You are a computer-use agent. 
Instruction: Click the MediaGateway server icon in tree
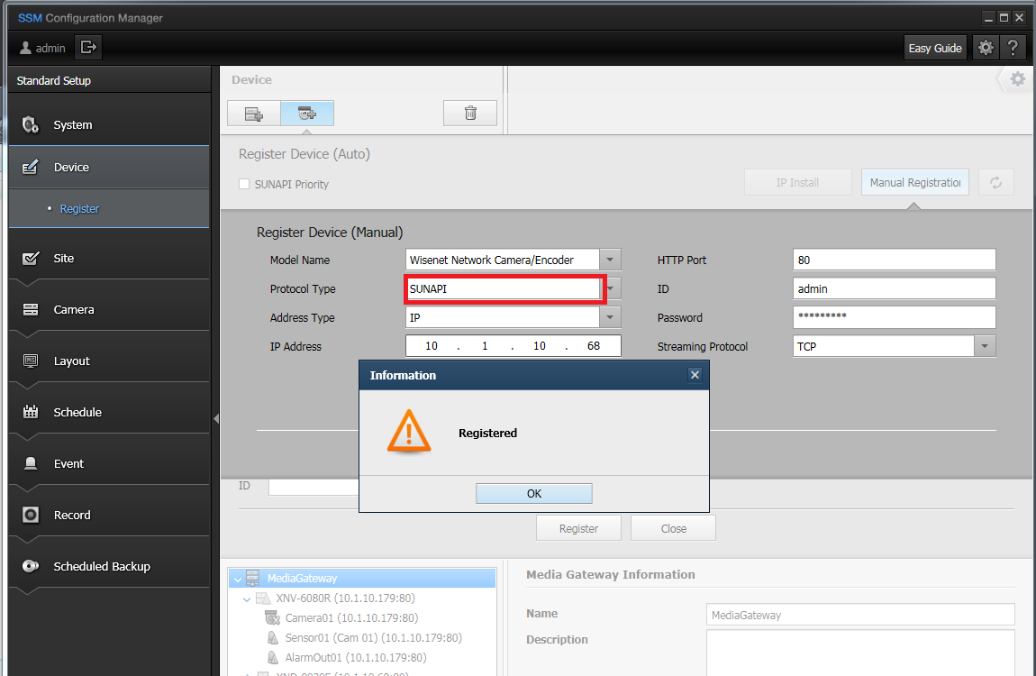[252, 578]
